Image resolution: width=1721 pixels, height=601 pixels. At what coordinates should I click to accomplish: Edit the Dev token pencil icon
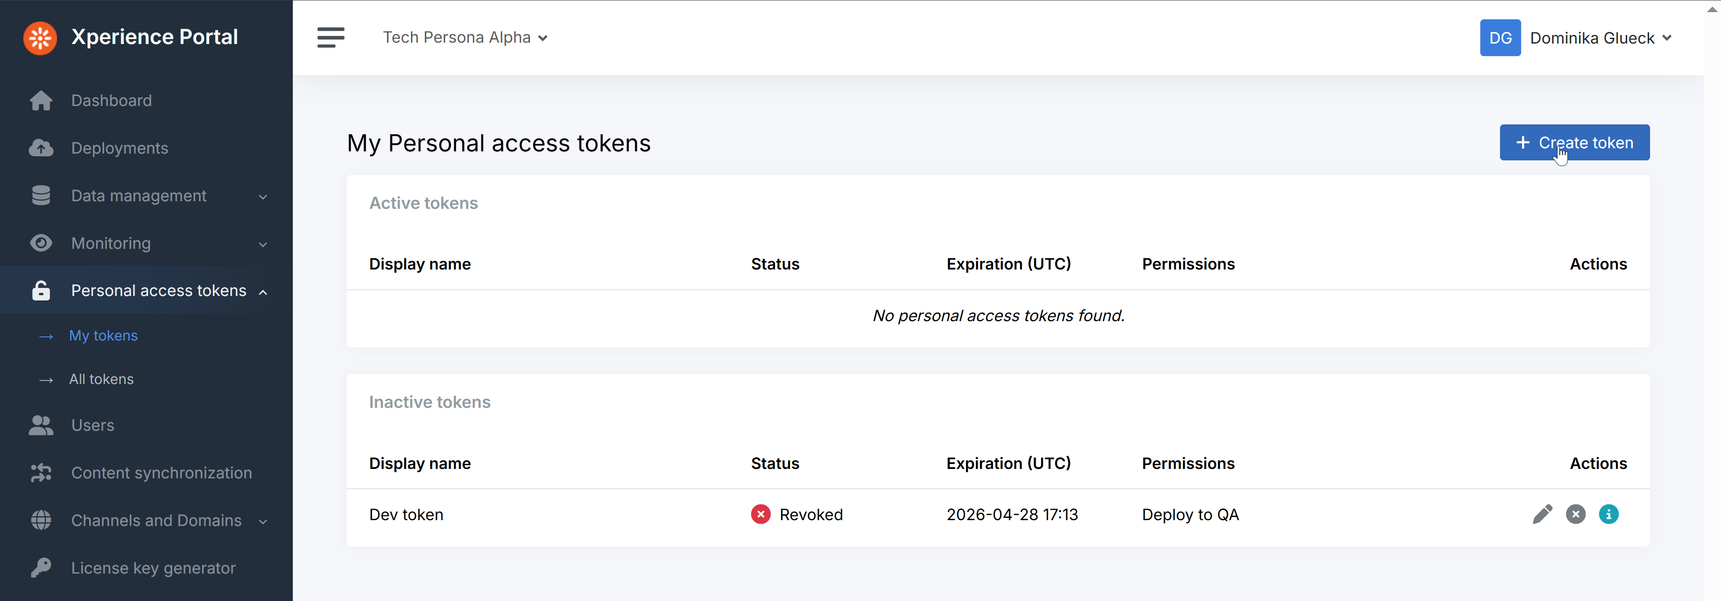[x=1542, y=514]
